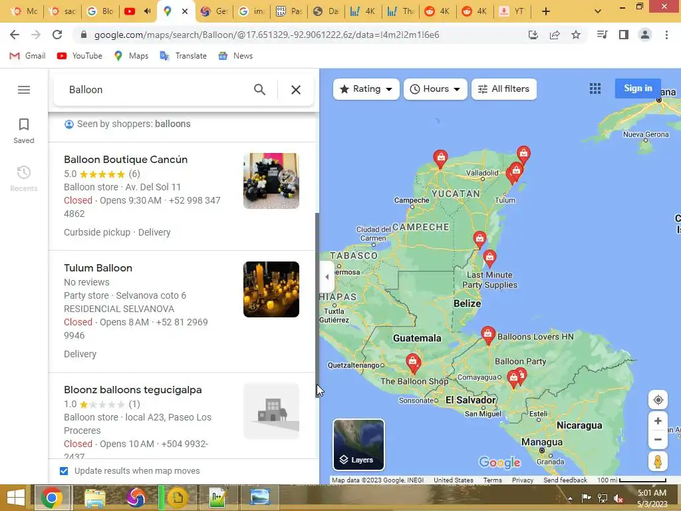Viewport: 681px width, 511px height.
Task: Expand the Hours filter dropdown
Action: coord(435,89)
